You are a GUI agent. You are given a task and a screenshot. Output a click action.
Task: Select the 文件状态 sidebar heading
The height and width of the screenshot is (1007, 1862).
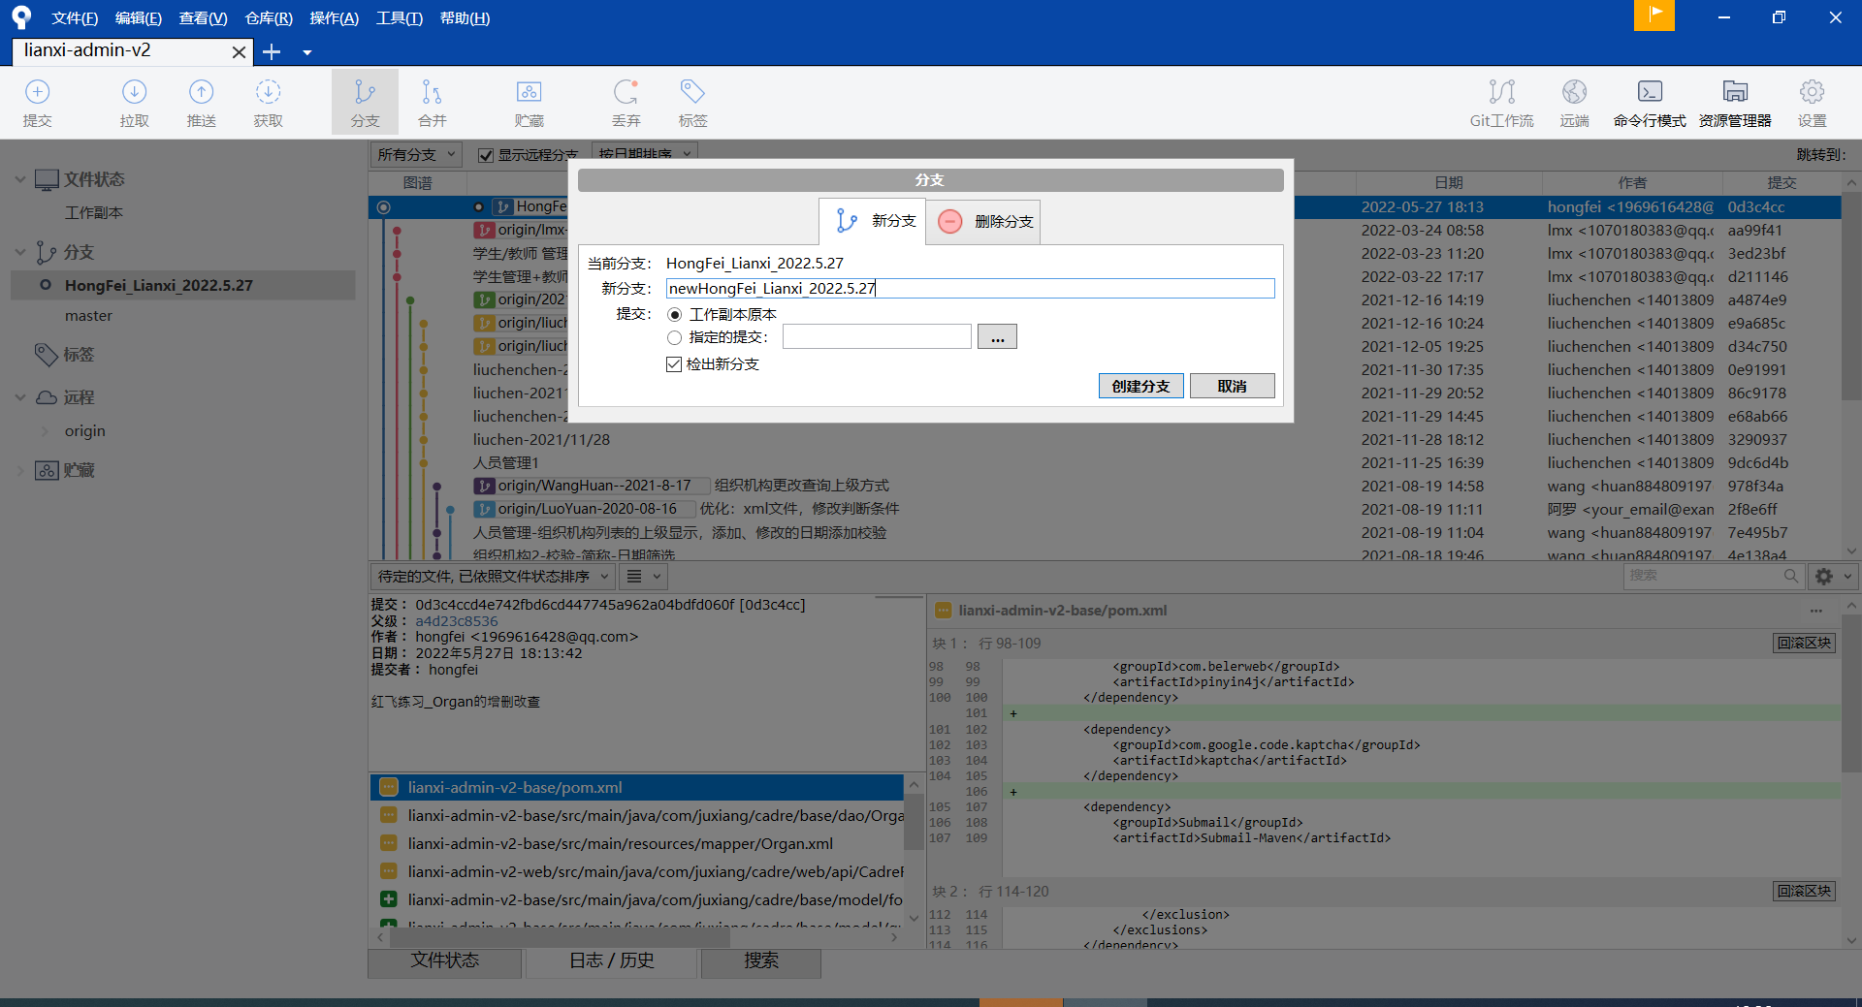pos(94,179)
